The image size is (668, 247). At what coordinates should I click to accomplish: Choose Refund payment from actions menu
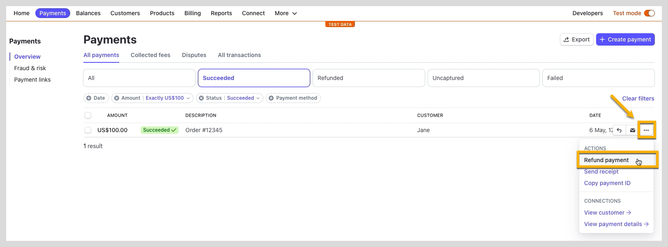click(606, 160)
